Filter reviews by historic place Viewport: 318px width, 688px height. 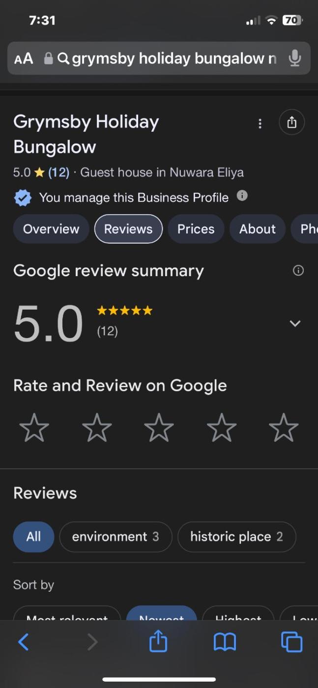coord(236,537)
